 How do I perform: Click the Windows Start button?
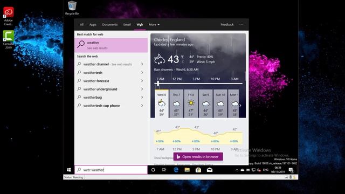tap(68, 170)
